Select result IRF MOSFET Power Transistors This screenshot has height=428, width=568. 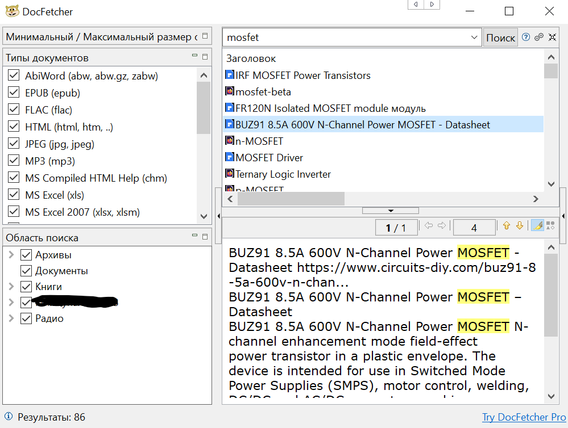point(384,75)
